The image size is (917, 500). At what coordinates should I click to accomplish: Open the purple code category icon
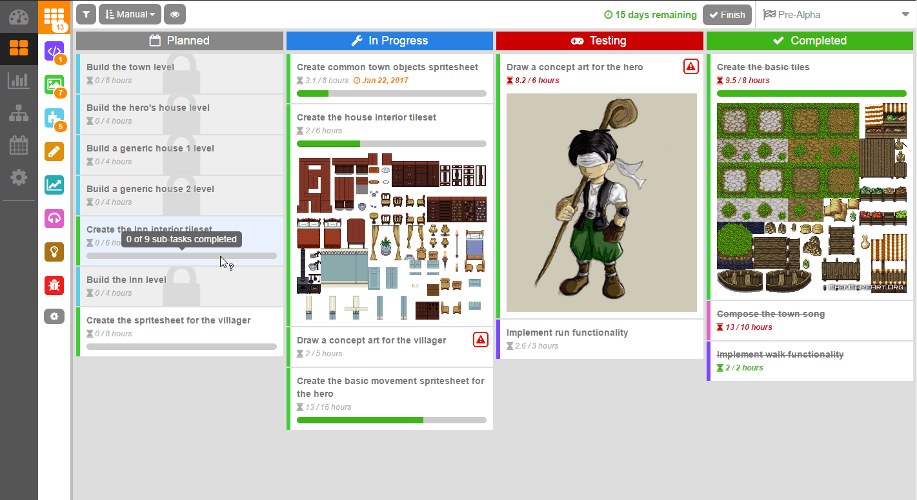tap(54, 51)
